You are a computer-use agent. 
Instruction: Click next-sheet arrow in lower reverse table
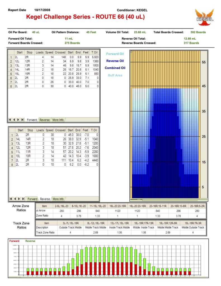tap(19, 199)
